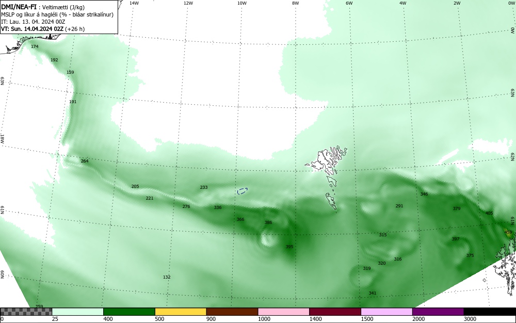Click the '60N' latitude label
This screenshot has width=516, height=323.
(2, 274)
